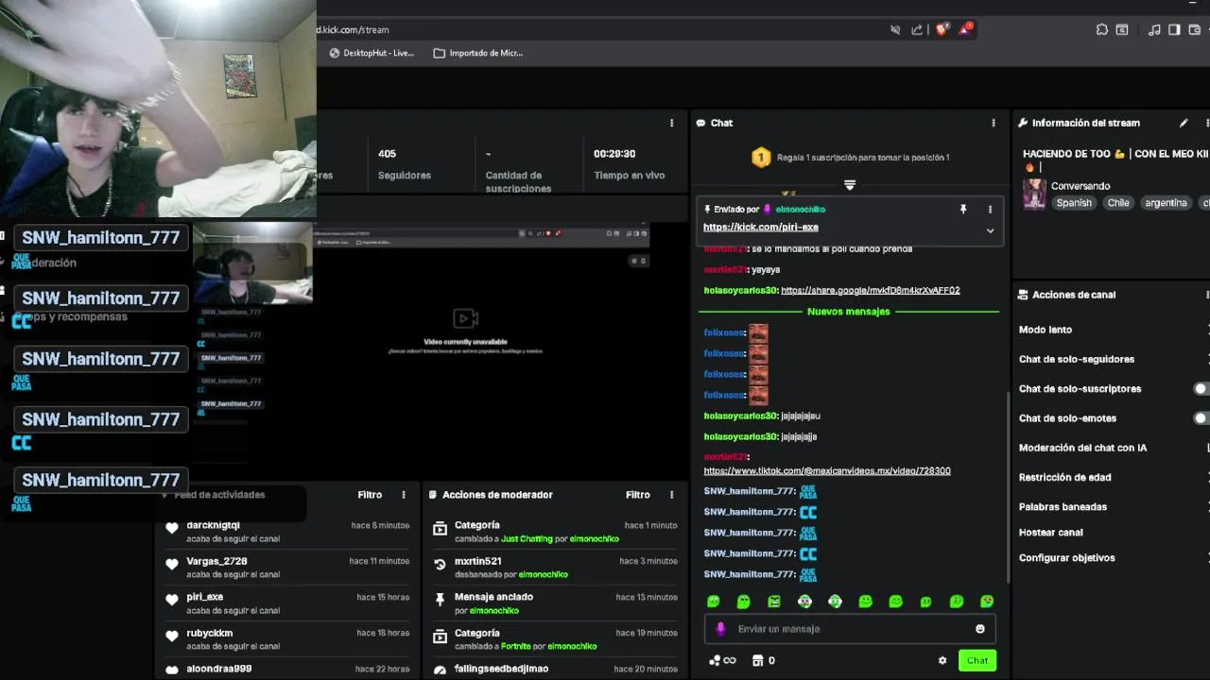This screenshot has height=680, width=1210.
Task: Click the green Chat send button
Action: [977, 661]
